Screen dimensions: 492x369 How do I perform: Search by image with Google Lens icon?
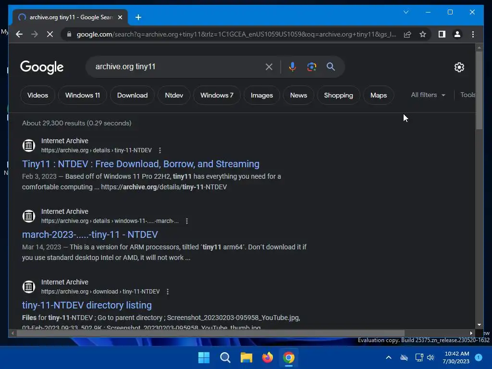(311, 66)
